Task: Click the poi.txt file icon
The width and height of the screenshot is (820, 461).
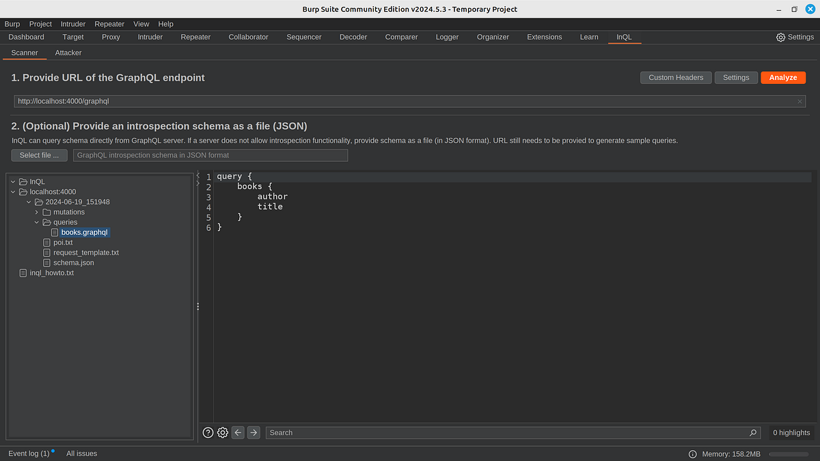Action: point(46,242)
